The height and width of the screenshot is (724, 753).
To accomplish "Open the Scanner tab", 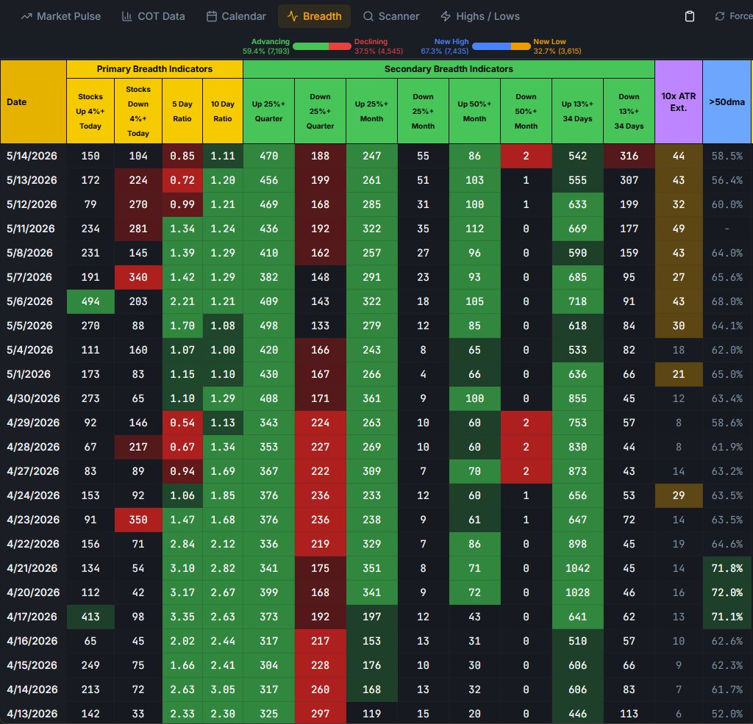I will [x=391, y=16].
